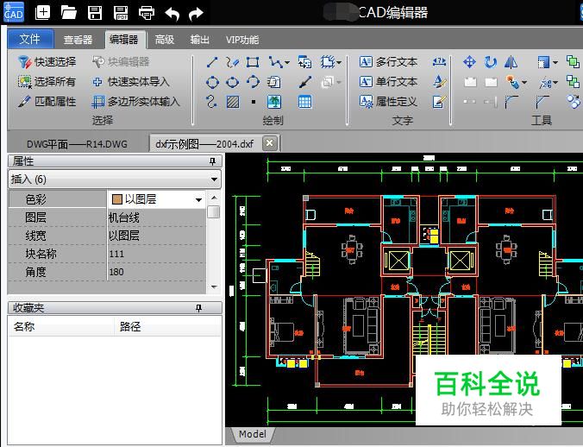Image resolution: width=583 pixels, height=447 pixels.
Task: Click the Print icon in quick toolbar
Action: 147,13
